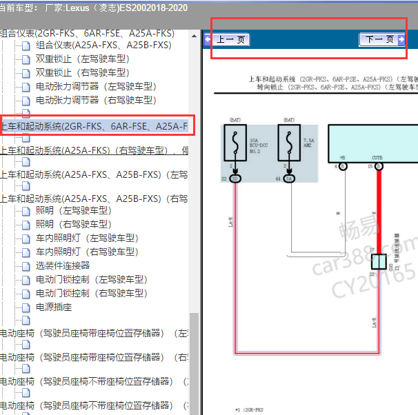This screenshot has height=415, width=418.
Task: Click page icon beside 车内照明灯（右驾驶车型）
Action: (26, 252)
